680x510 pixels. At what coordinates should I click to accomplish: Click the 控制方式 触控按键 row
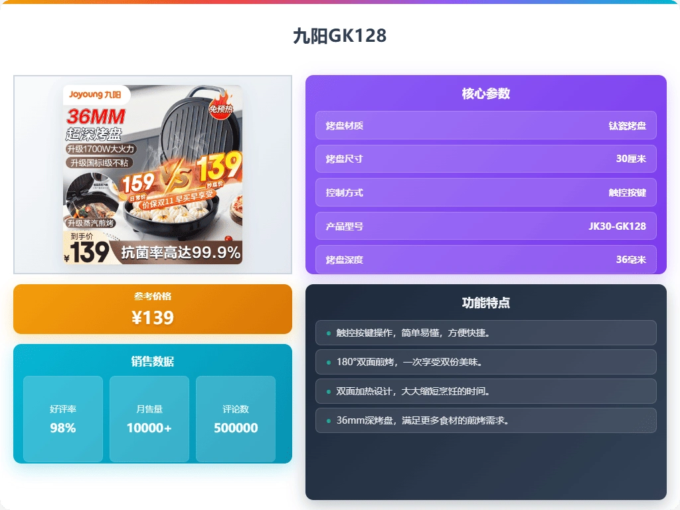[x=485, y=193]
